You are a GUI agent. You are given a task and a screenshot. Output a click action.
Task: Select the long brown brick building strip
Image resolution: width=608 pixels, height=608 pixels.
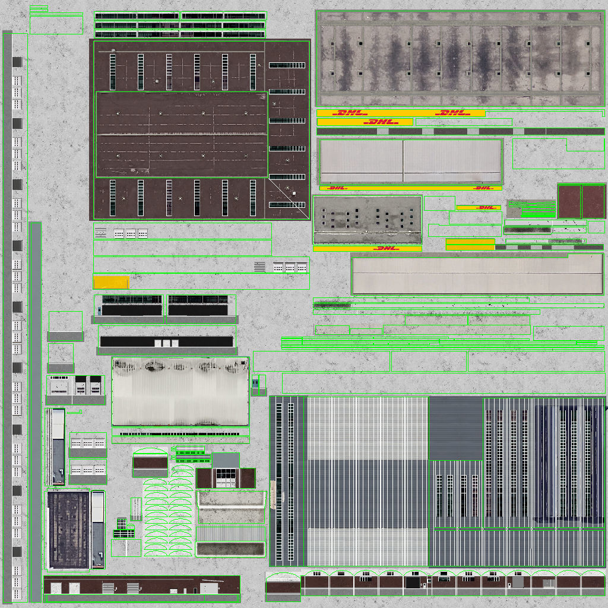[x=142, y=585]
